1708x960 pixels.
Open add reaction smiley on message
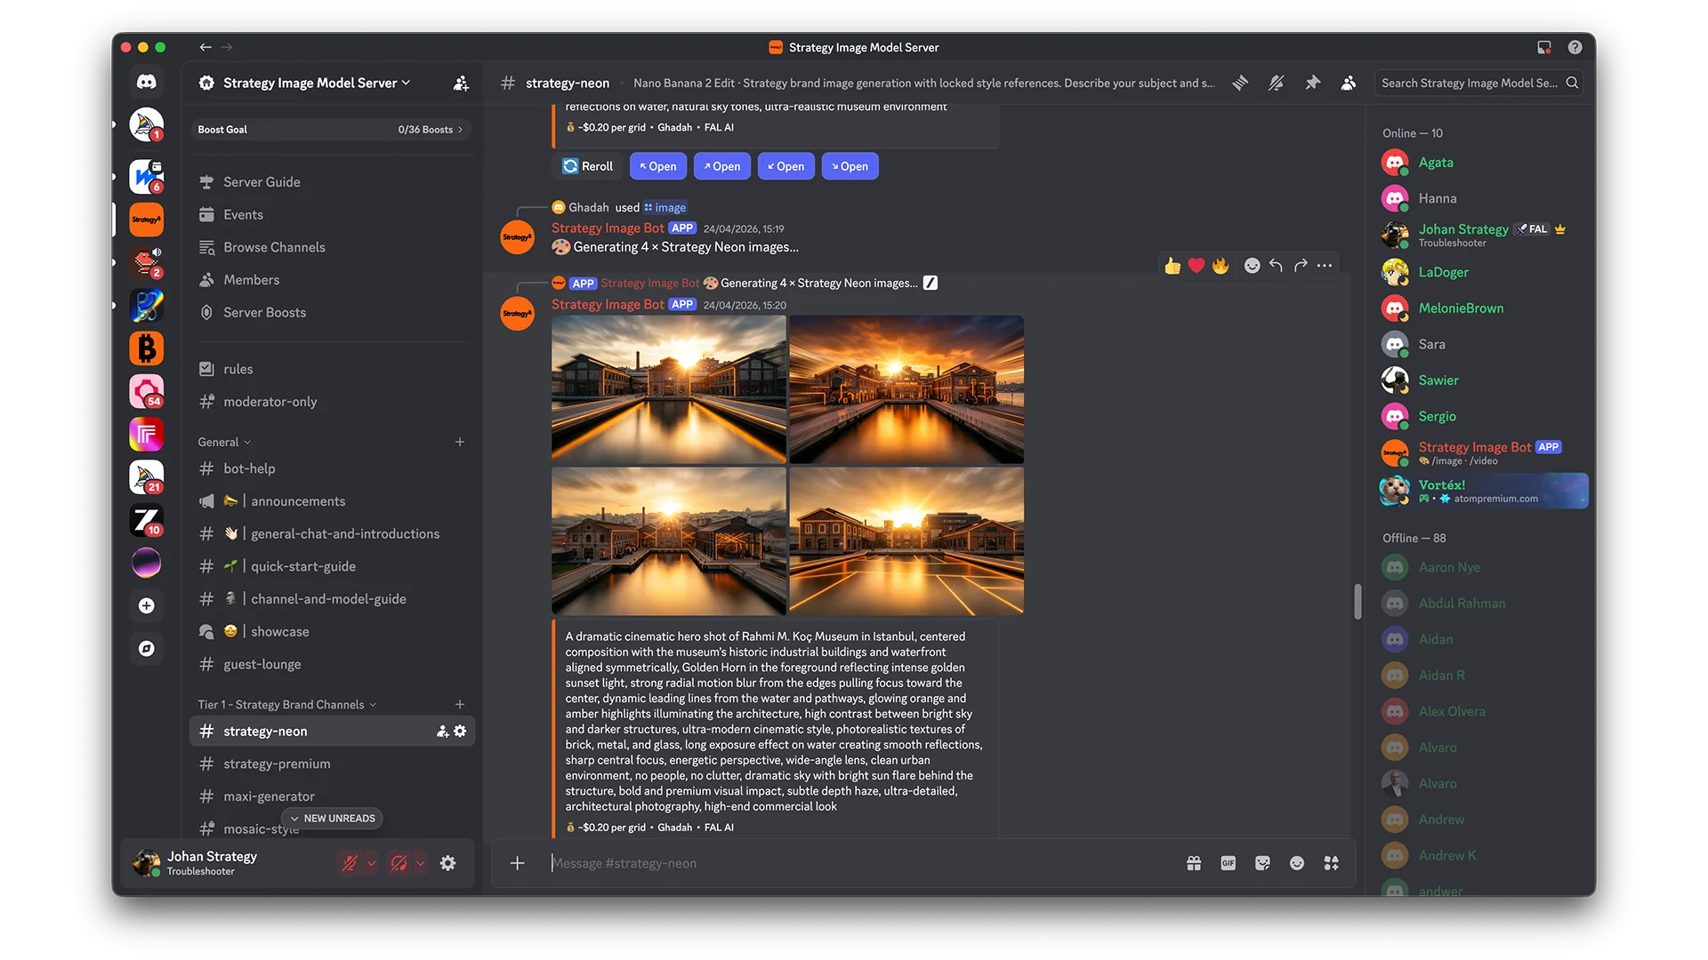tap(1252, 266)
